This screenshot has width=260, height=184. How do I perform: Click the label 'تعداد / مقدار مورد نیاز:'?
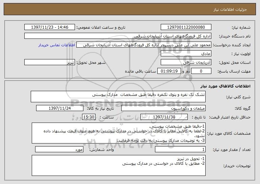point(232,150)
